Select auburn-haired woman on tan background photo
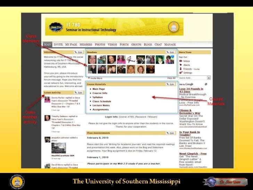This screenshot has height=190, width=253. tap(140, 69)
